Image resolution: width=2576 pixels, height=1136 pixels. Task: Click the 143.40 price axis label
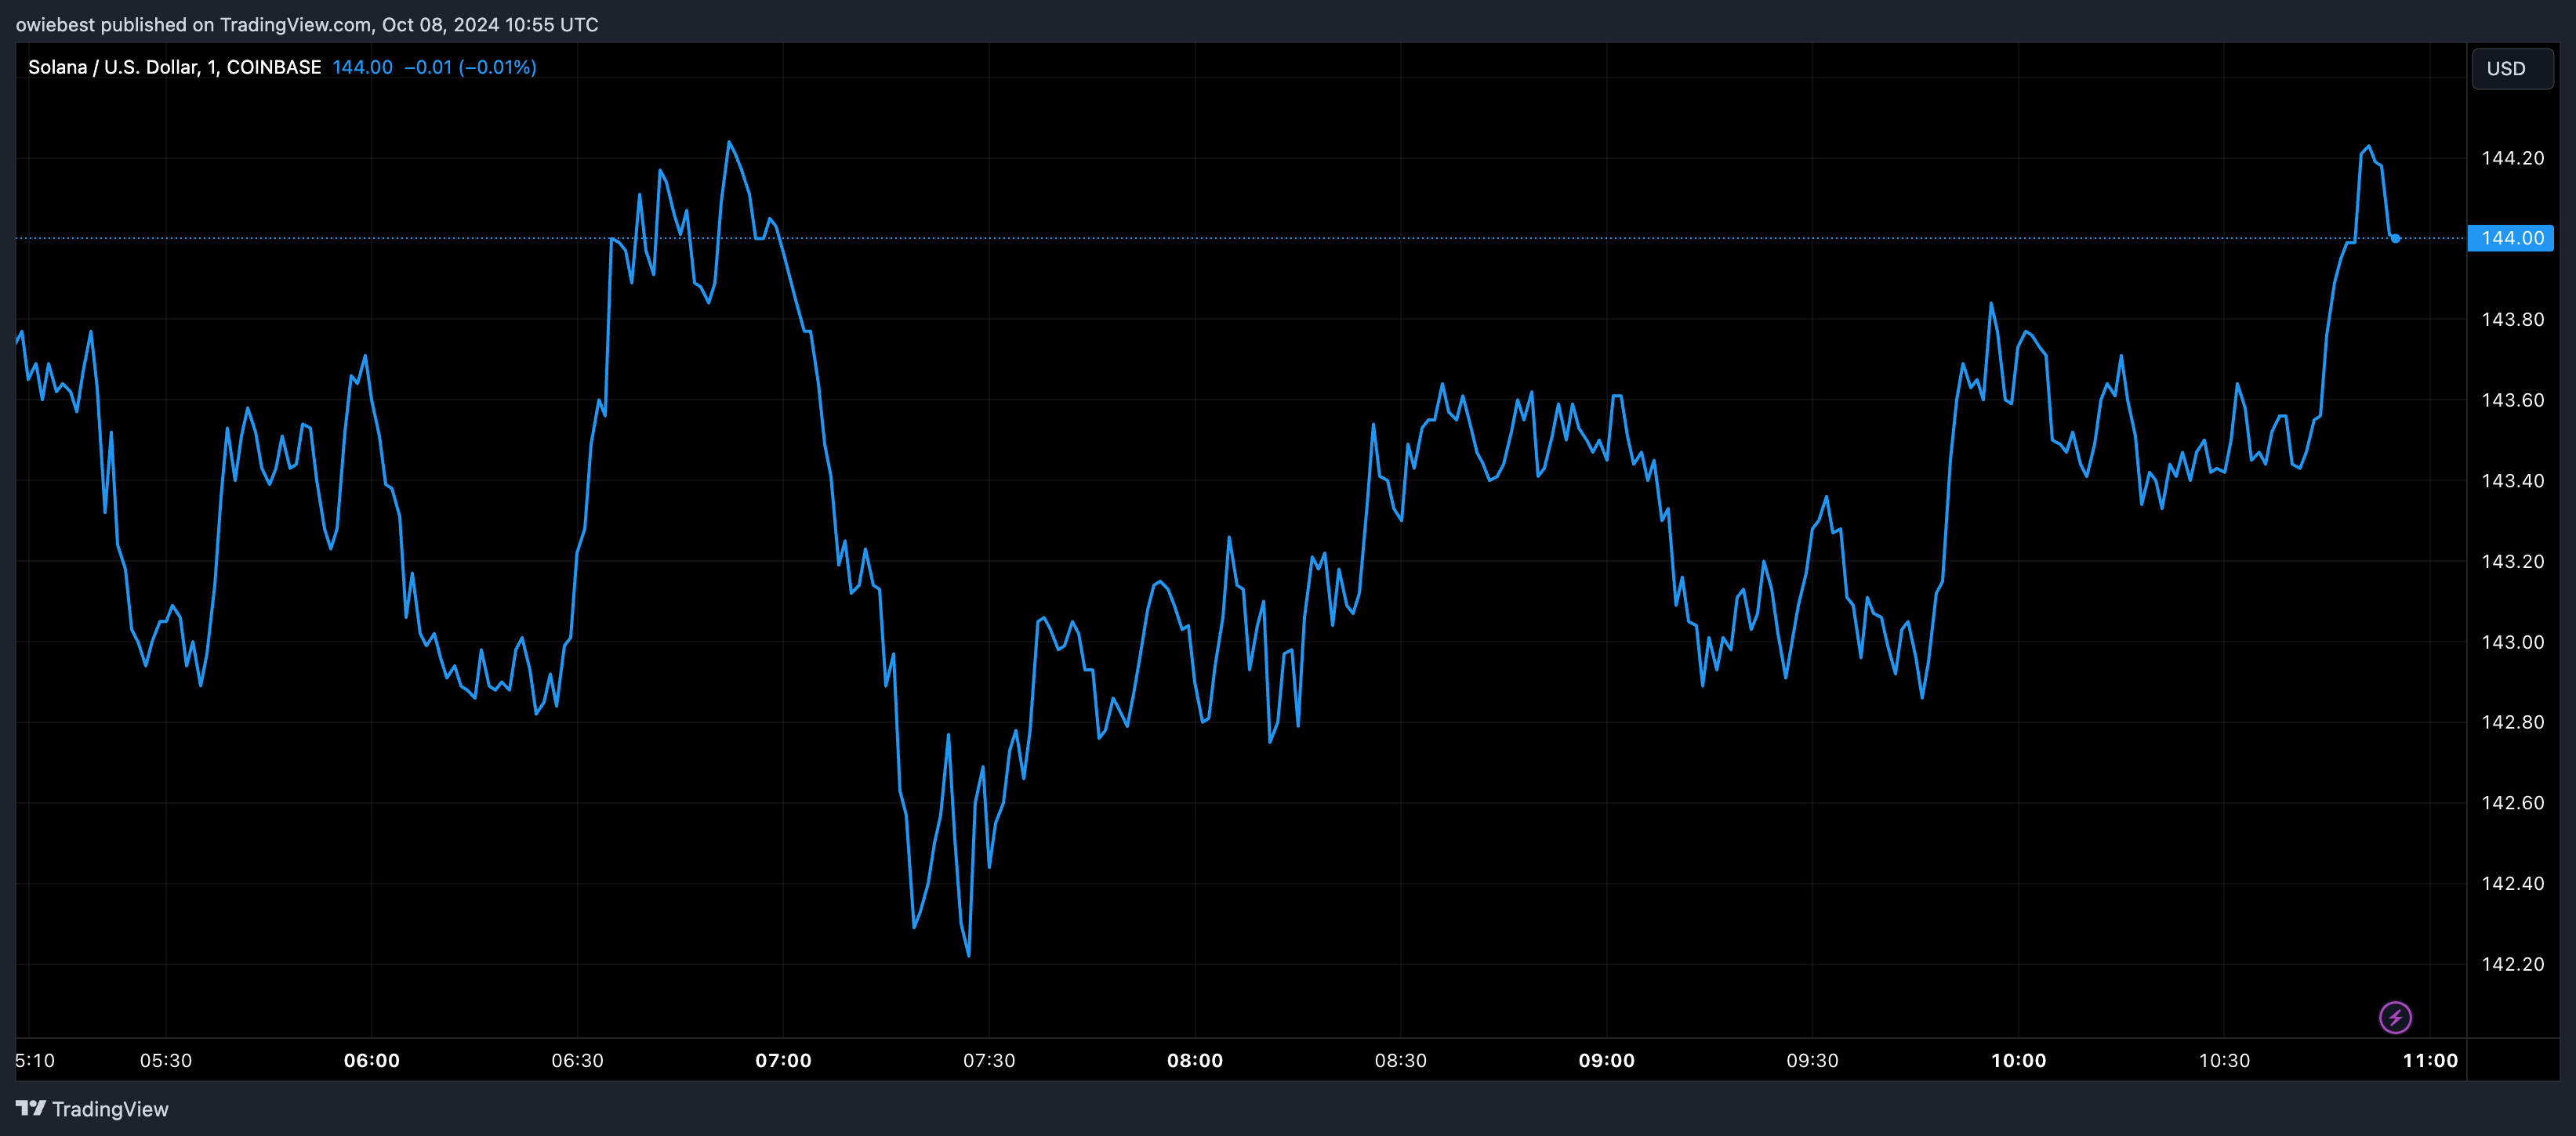(x=2512, y=480)
